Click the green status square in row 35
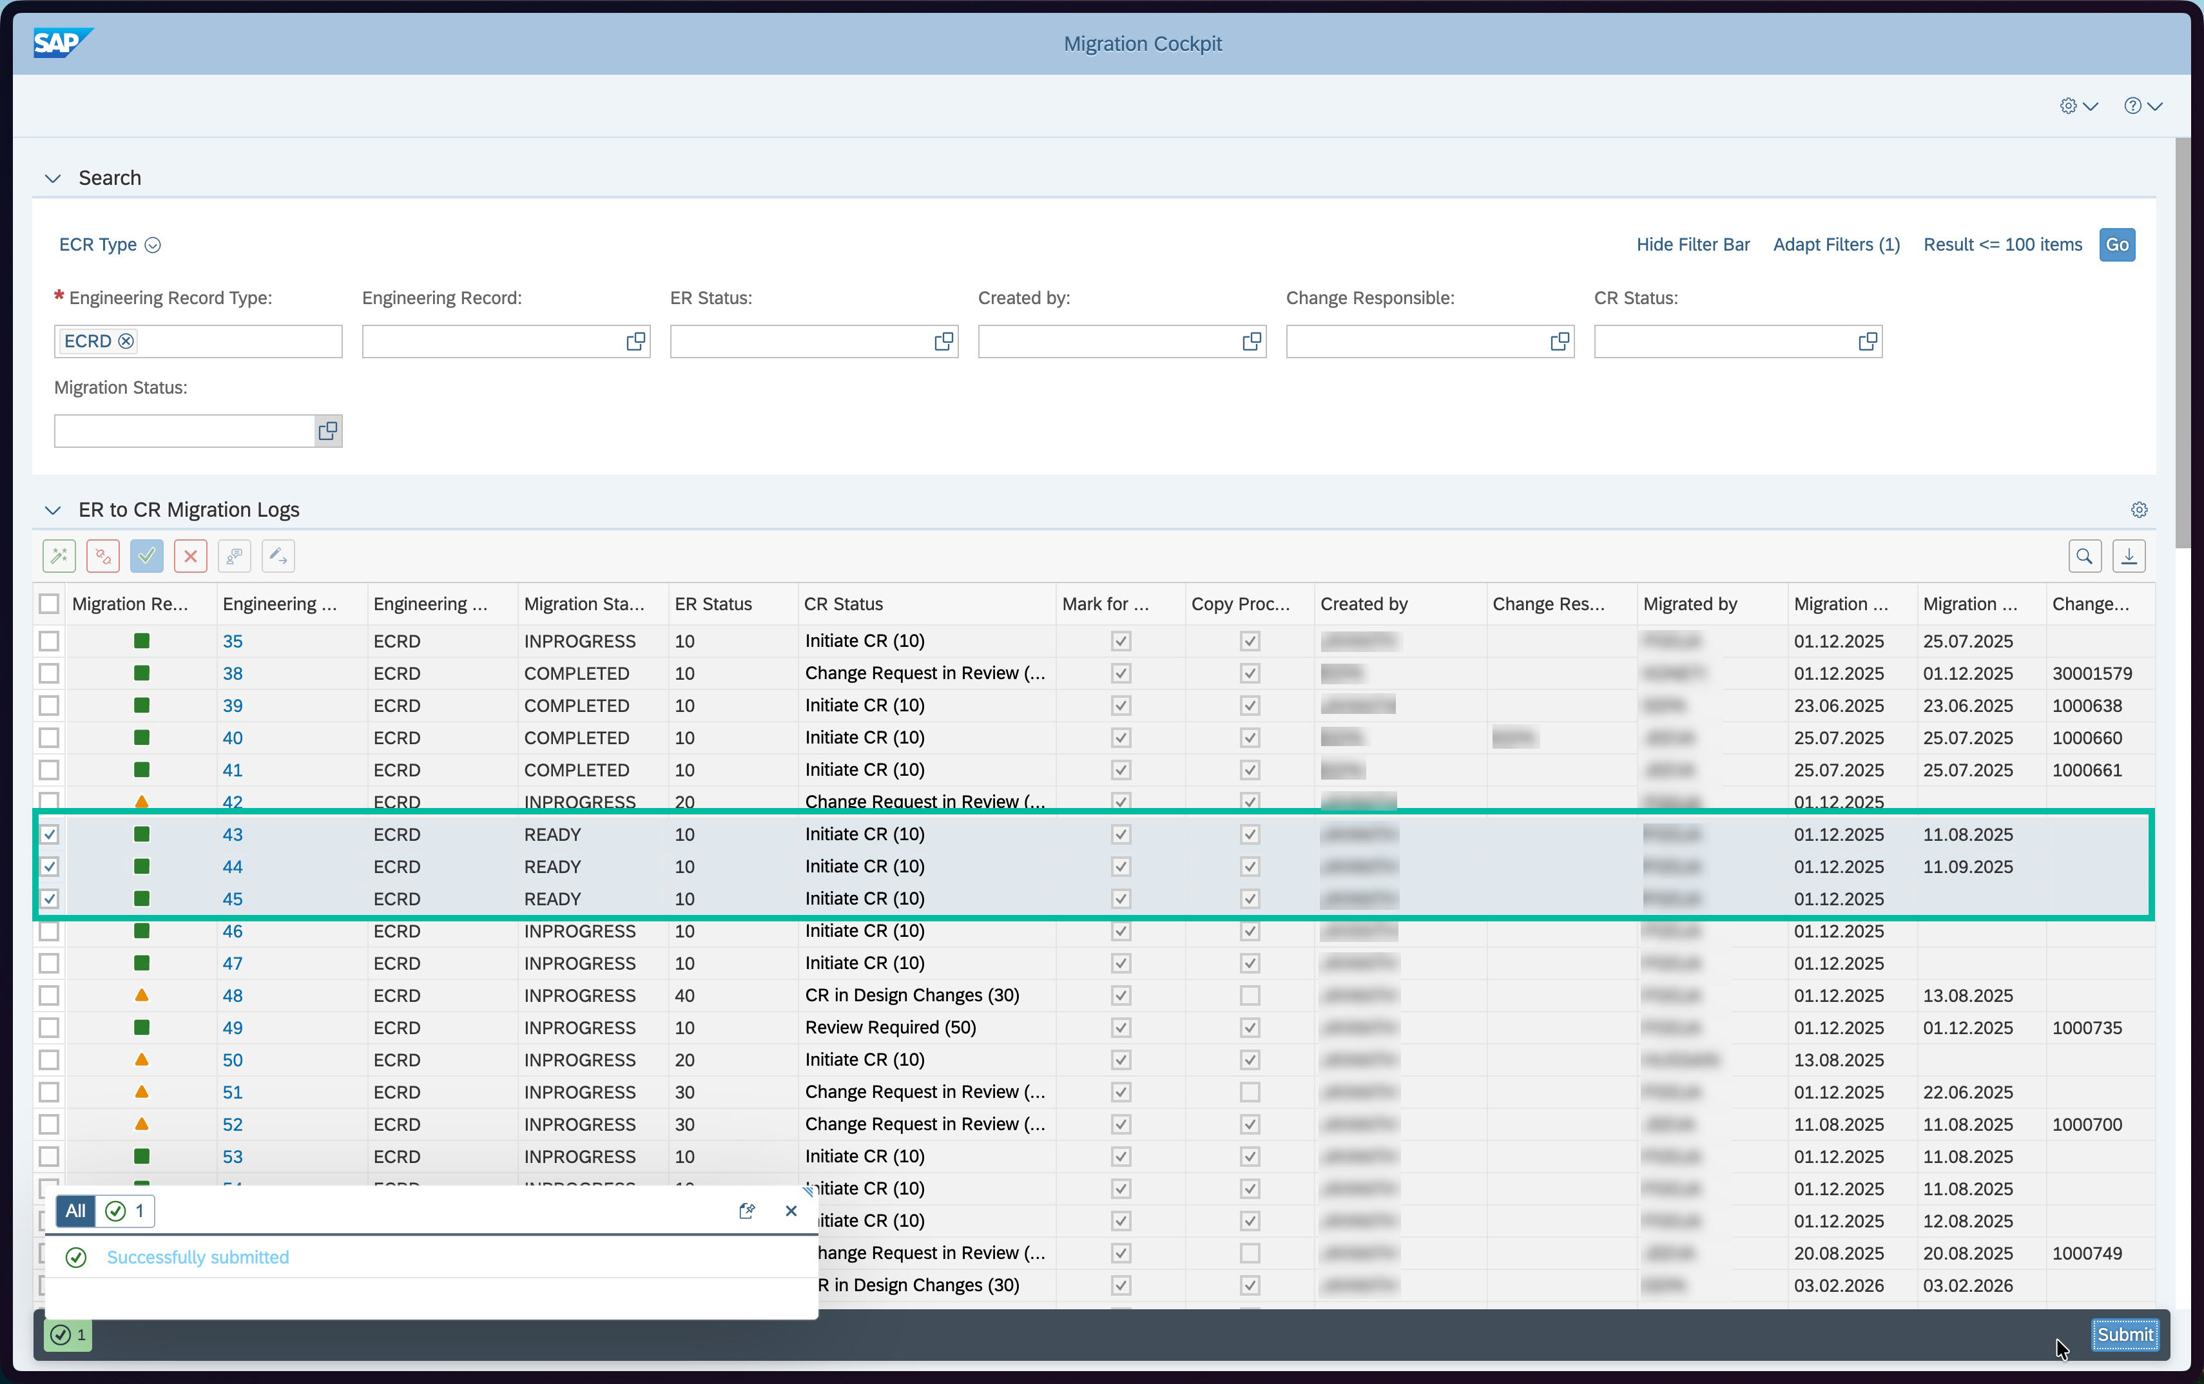This screenshot has height=1384, width=2204. tap(142, 640)
